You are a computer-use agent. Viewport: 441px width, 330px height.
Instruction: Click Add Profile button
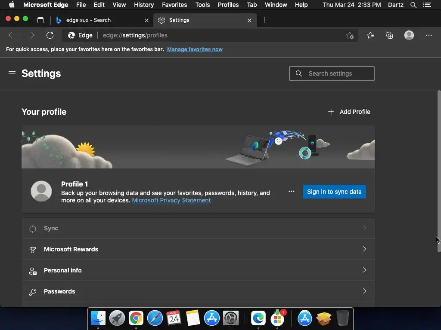tap(349, 112)
